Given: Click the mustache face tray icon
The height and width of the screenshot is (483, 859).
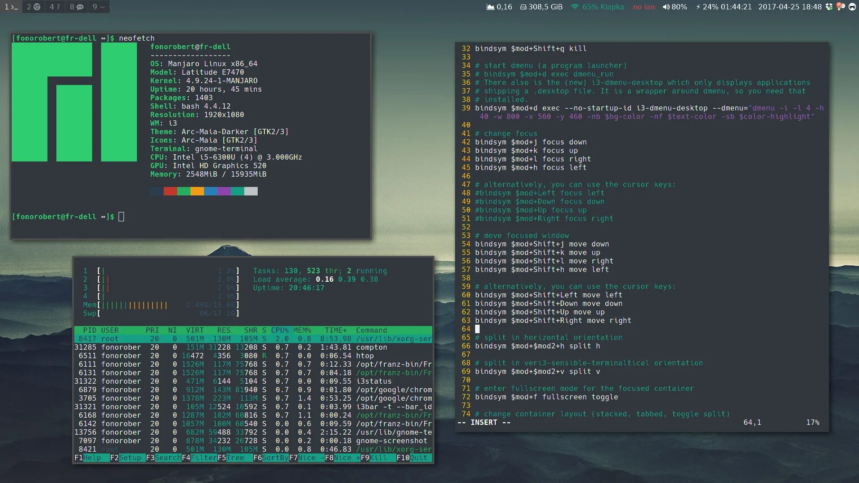Looking at the screenshot, I should click(x=852, y=7).
